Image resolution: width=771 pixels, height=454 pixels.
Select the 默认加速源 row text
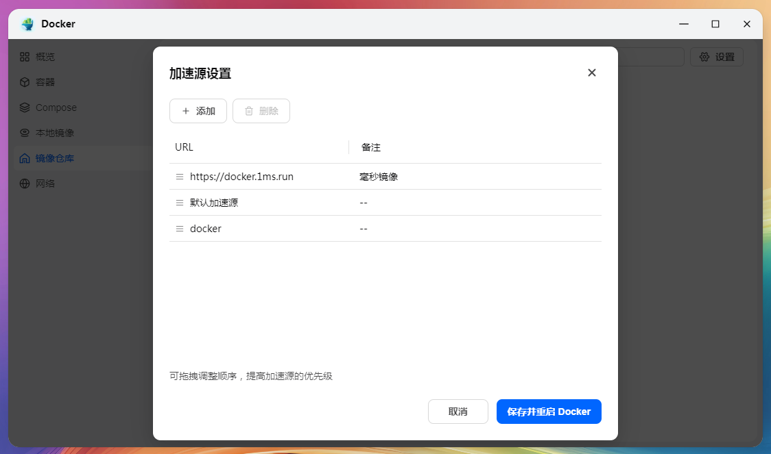214,203
